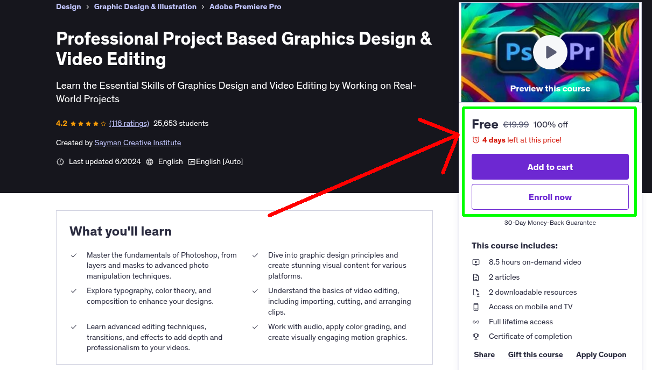Viewport: 652px width, 370px height.
Task: Click the checkmark beside Explore typography, color theory
Action: tap(74, 291)
